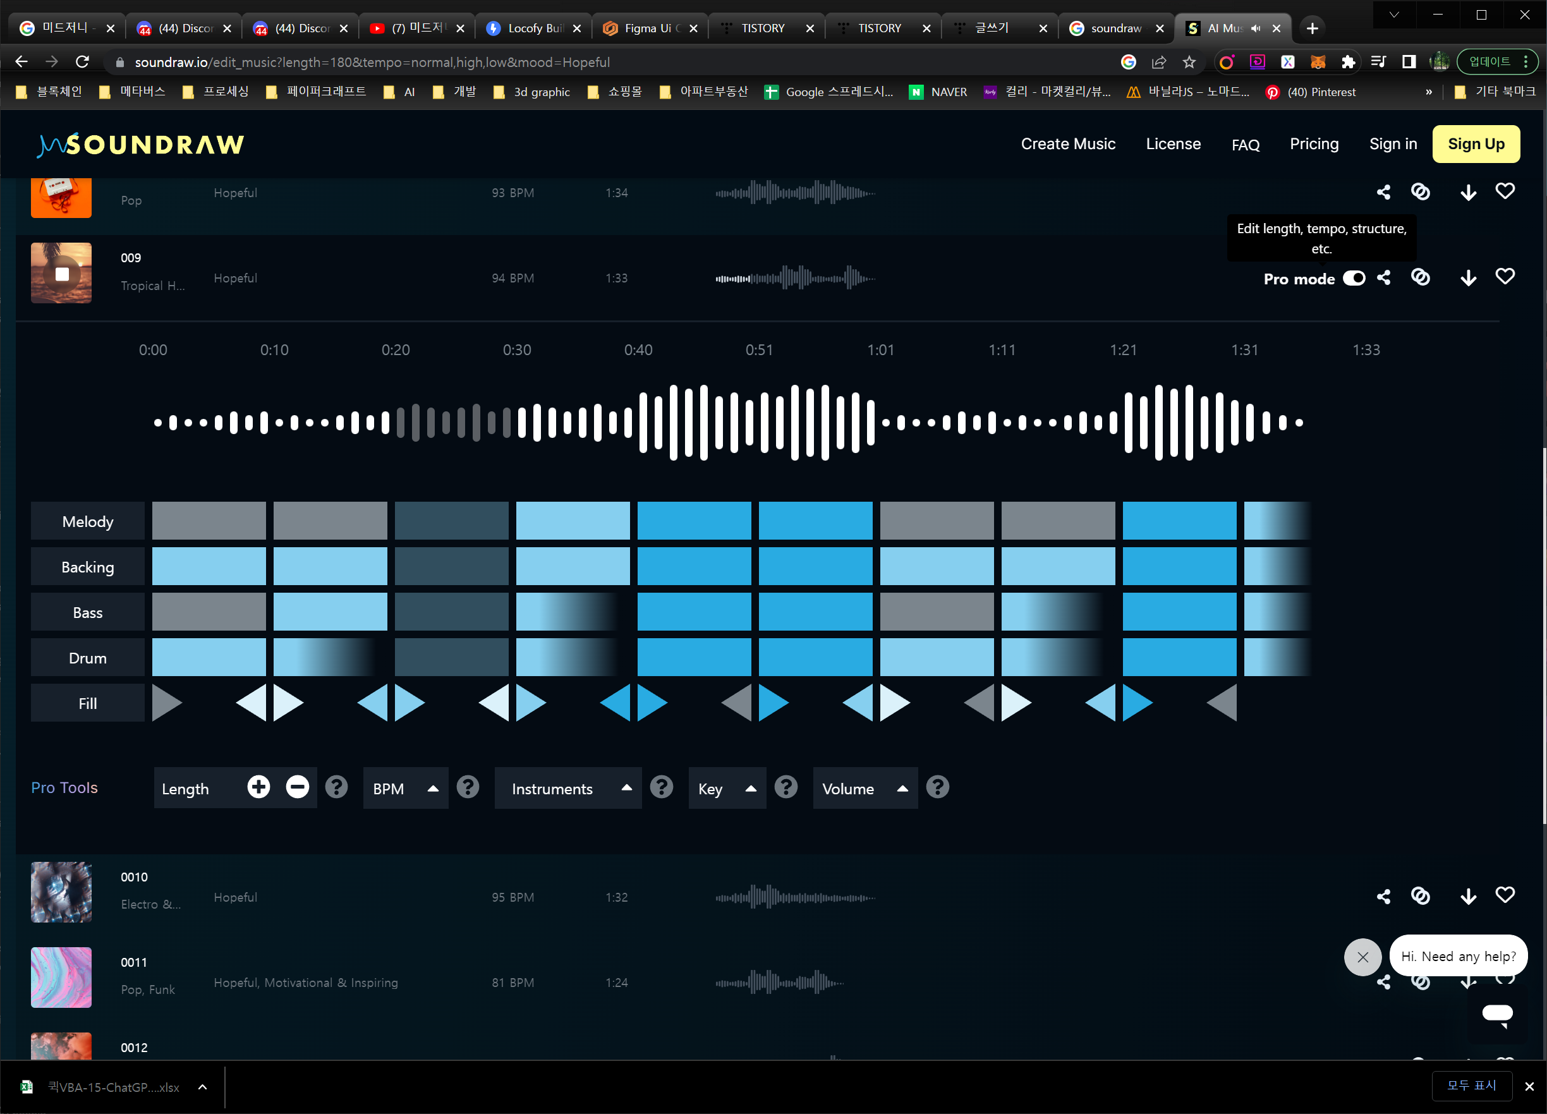Stop playback on track 009 thumbnail
The height and width of the screenshot is (1114, 1547).
[x=61, y=274]
